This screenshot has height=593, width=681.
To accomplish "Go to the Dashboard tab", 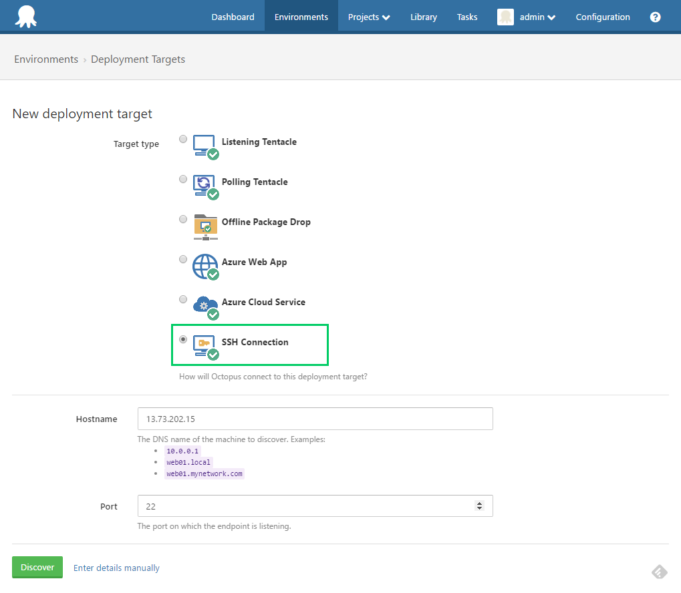I will [x=233, y=17].
